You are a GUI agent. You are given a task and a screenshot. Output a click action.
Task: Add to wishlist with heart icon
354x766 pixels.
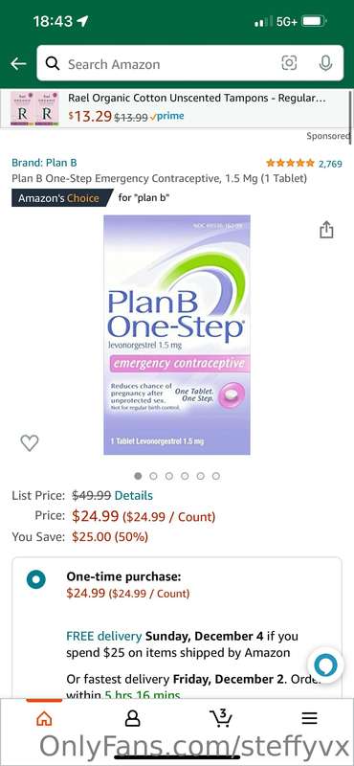click(x=30, y=443)
